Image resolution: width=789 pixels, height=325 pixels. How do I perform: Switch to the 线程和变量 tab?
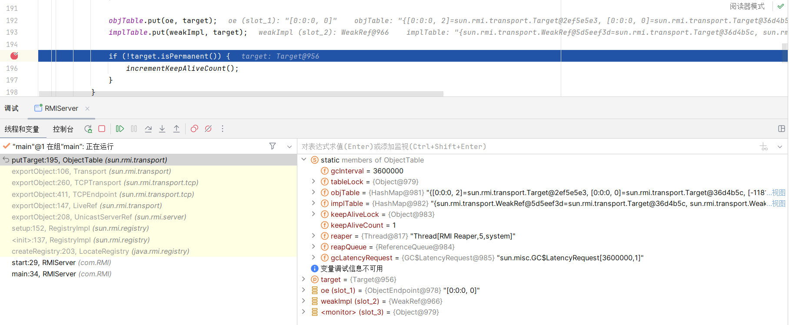click(22, 129)
